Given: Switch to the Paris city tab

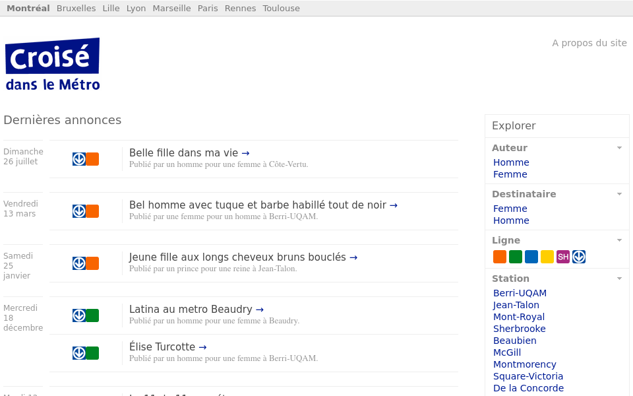Looking at the screenshot, I should (x=208, y=8).
